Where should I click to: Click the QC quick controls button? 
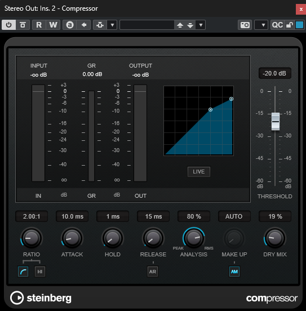click(277, 25)
